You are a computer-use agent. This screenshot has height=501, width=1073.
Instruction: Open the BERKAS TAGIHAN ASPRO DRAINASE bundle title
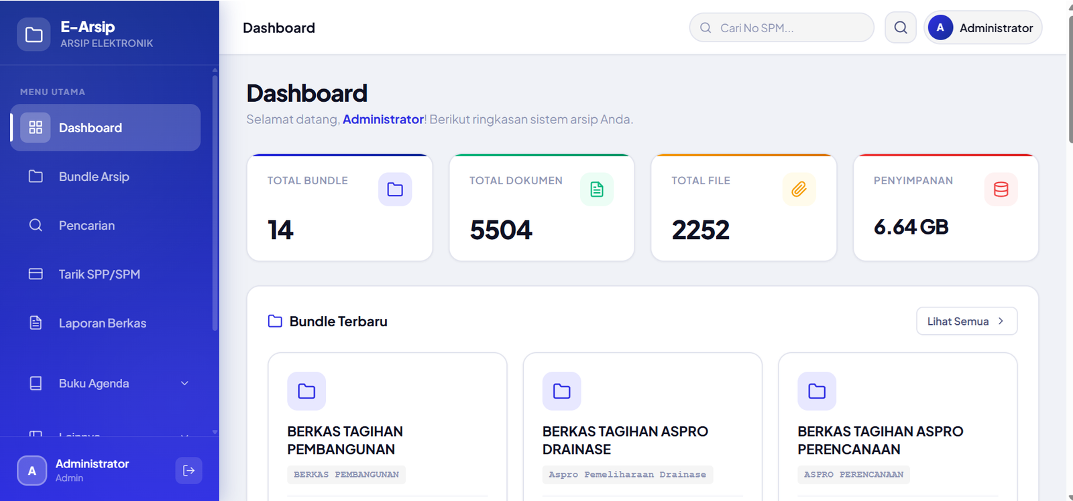[625, 440]
